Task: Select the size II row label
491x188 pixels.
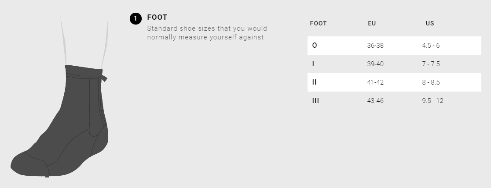Action: click(314, 82)
